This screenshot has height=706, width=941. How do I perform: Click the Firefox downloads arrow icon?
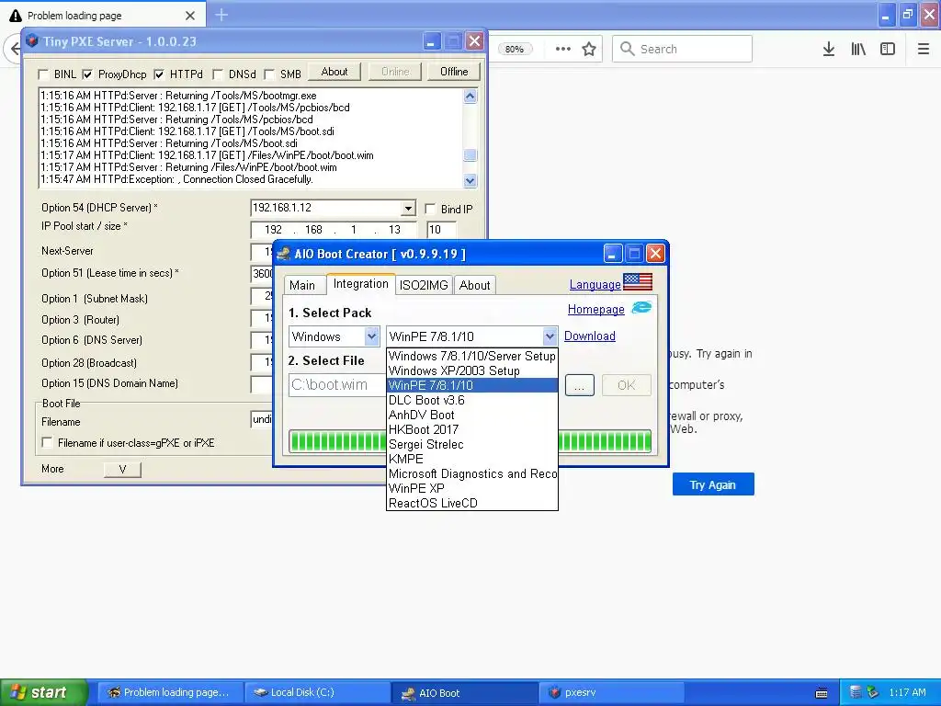point(829,50)
